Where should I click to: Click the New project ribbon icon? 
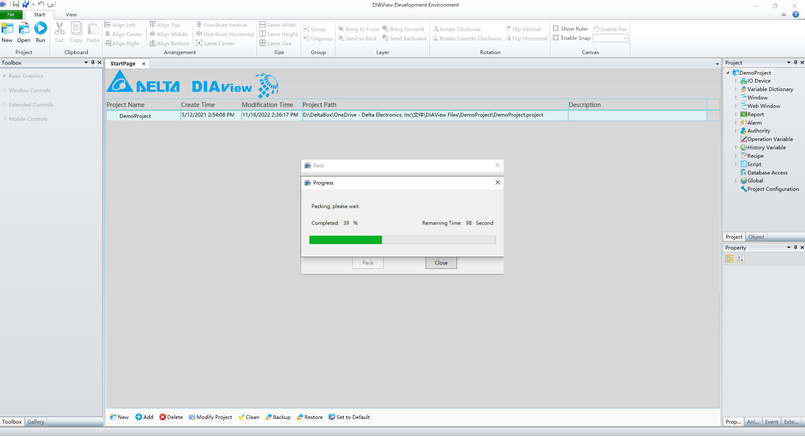pos(7,29)
